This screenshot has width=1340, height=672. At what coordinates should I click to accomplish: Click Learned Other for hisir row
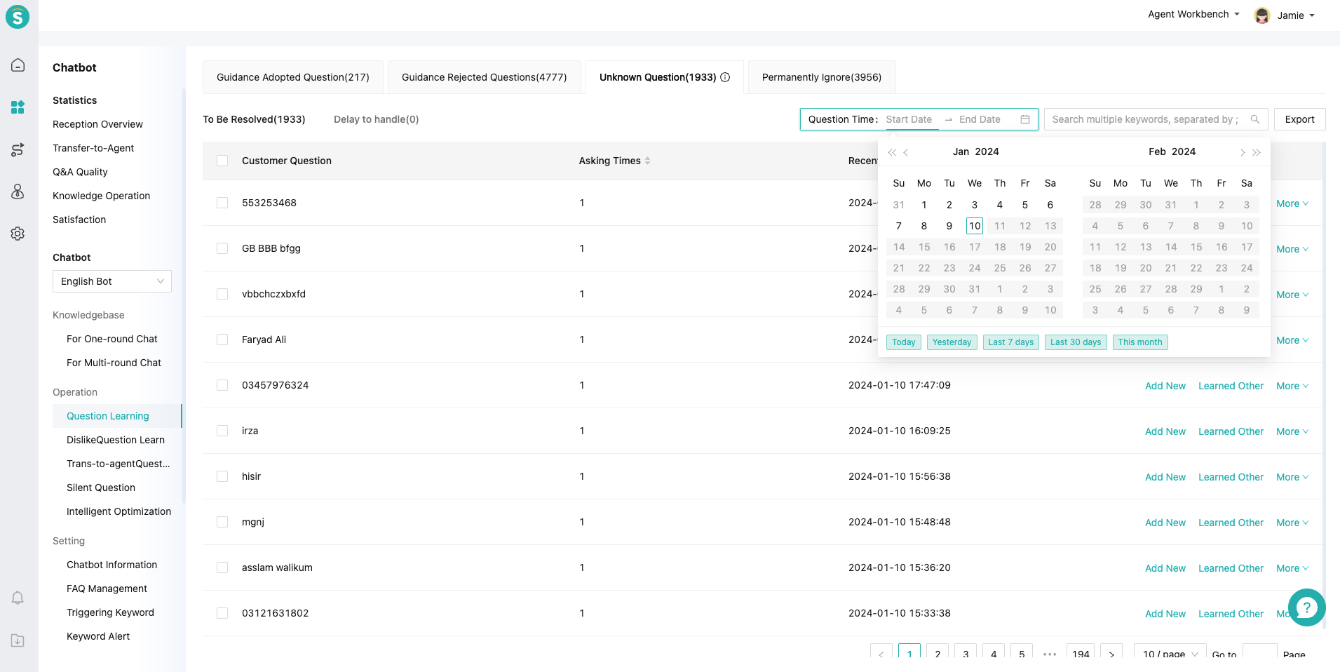[x=1231, y=477]
